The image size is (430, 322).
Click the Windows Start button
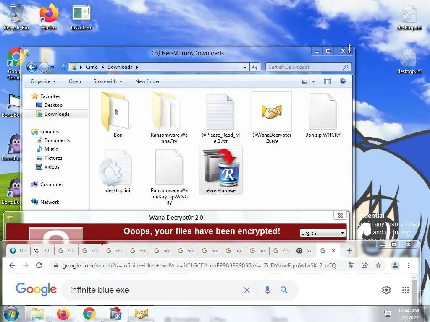coord(11,314)
